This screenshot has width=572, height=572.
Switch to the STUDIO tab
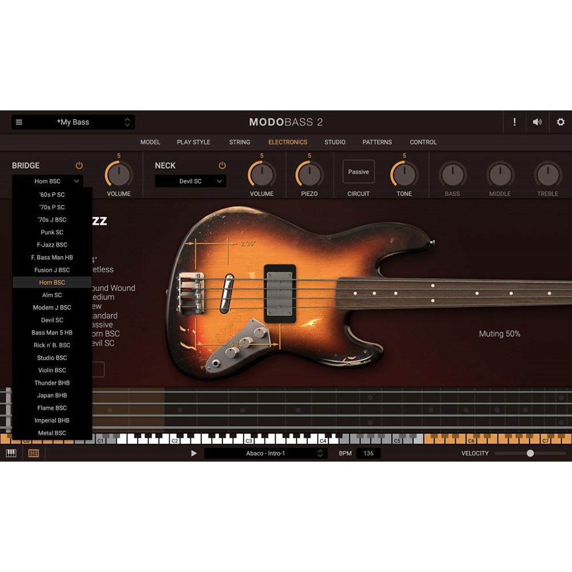pos(335,142)
